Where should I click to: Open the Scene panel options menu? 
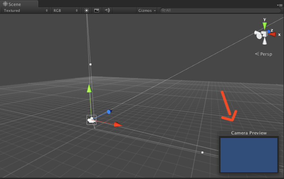pos(280,5)
